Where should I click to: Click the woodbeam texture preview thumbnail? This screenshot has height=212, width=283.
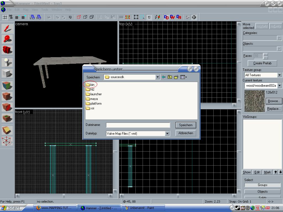point(255,101)
